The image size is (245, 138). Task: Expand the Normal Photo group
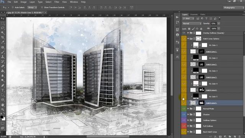point(188,108)
